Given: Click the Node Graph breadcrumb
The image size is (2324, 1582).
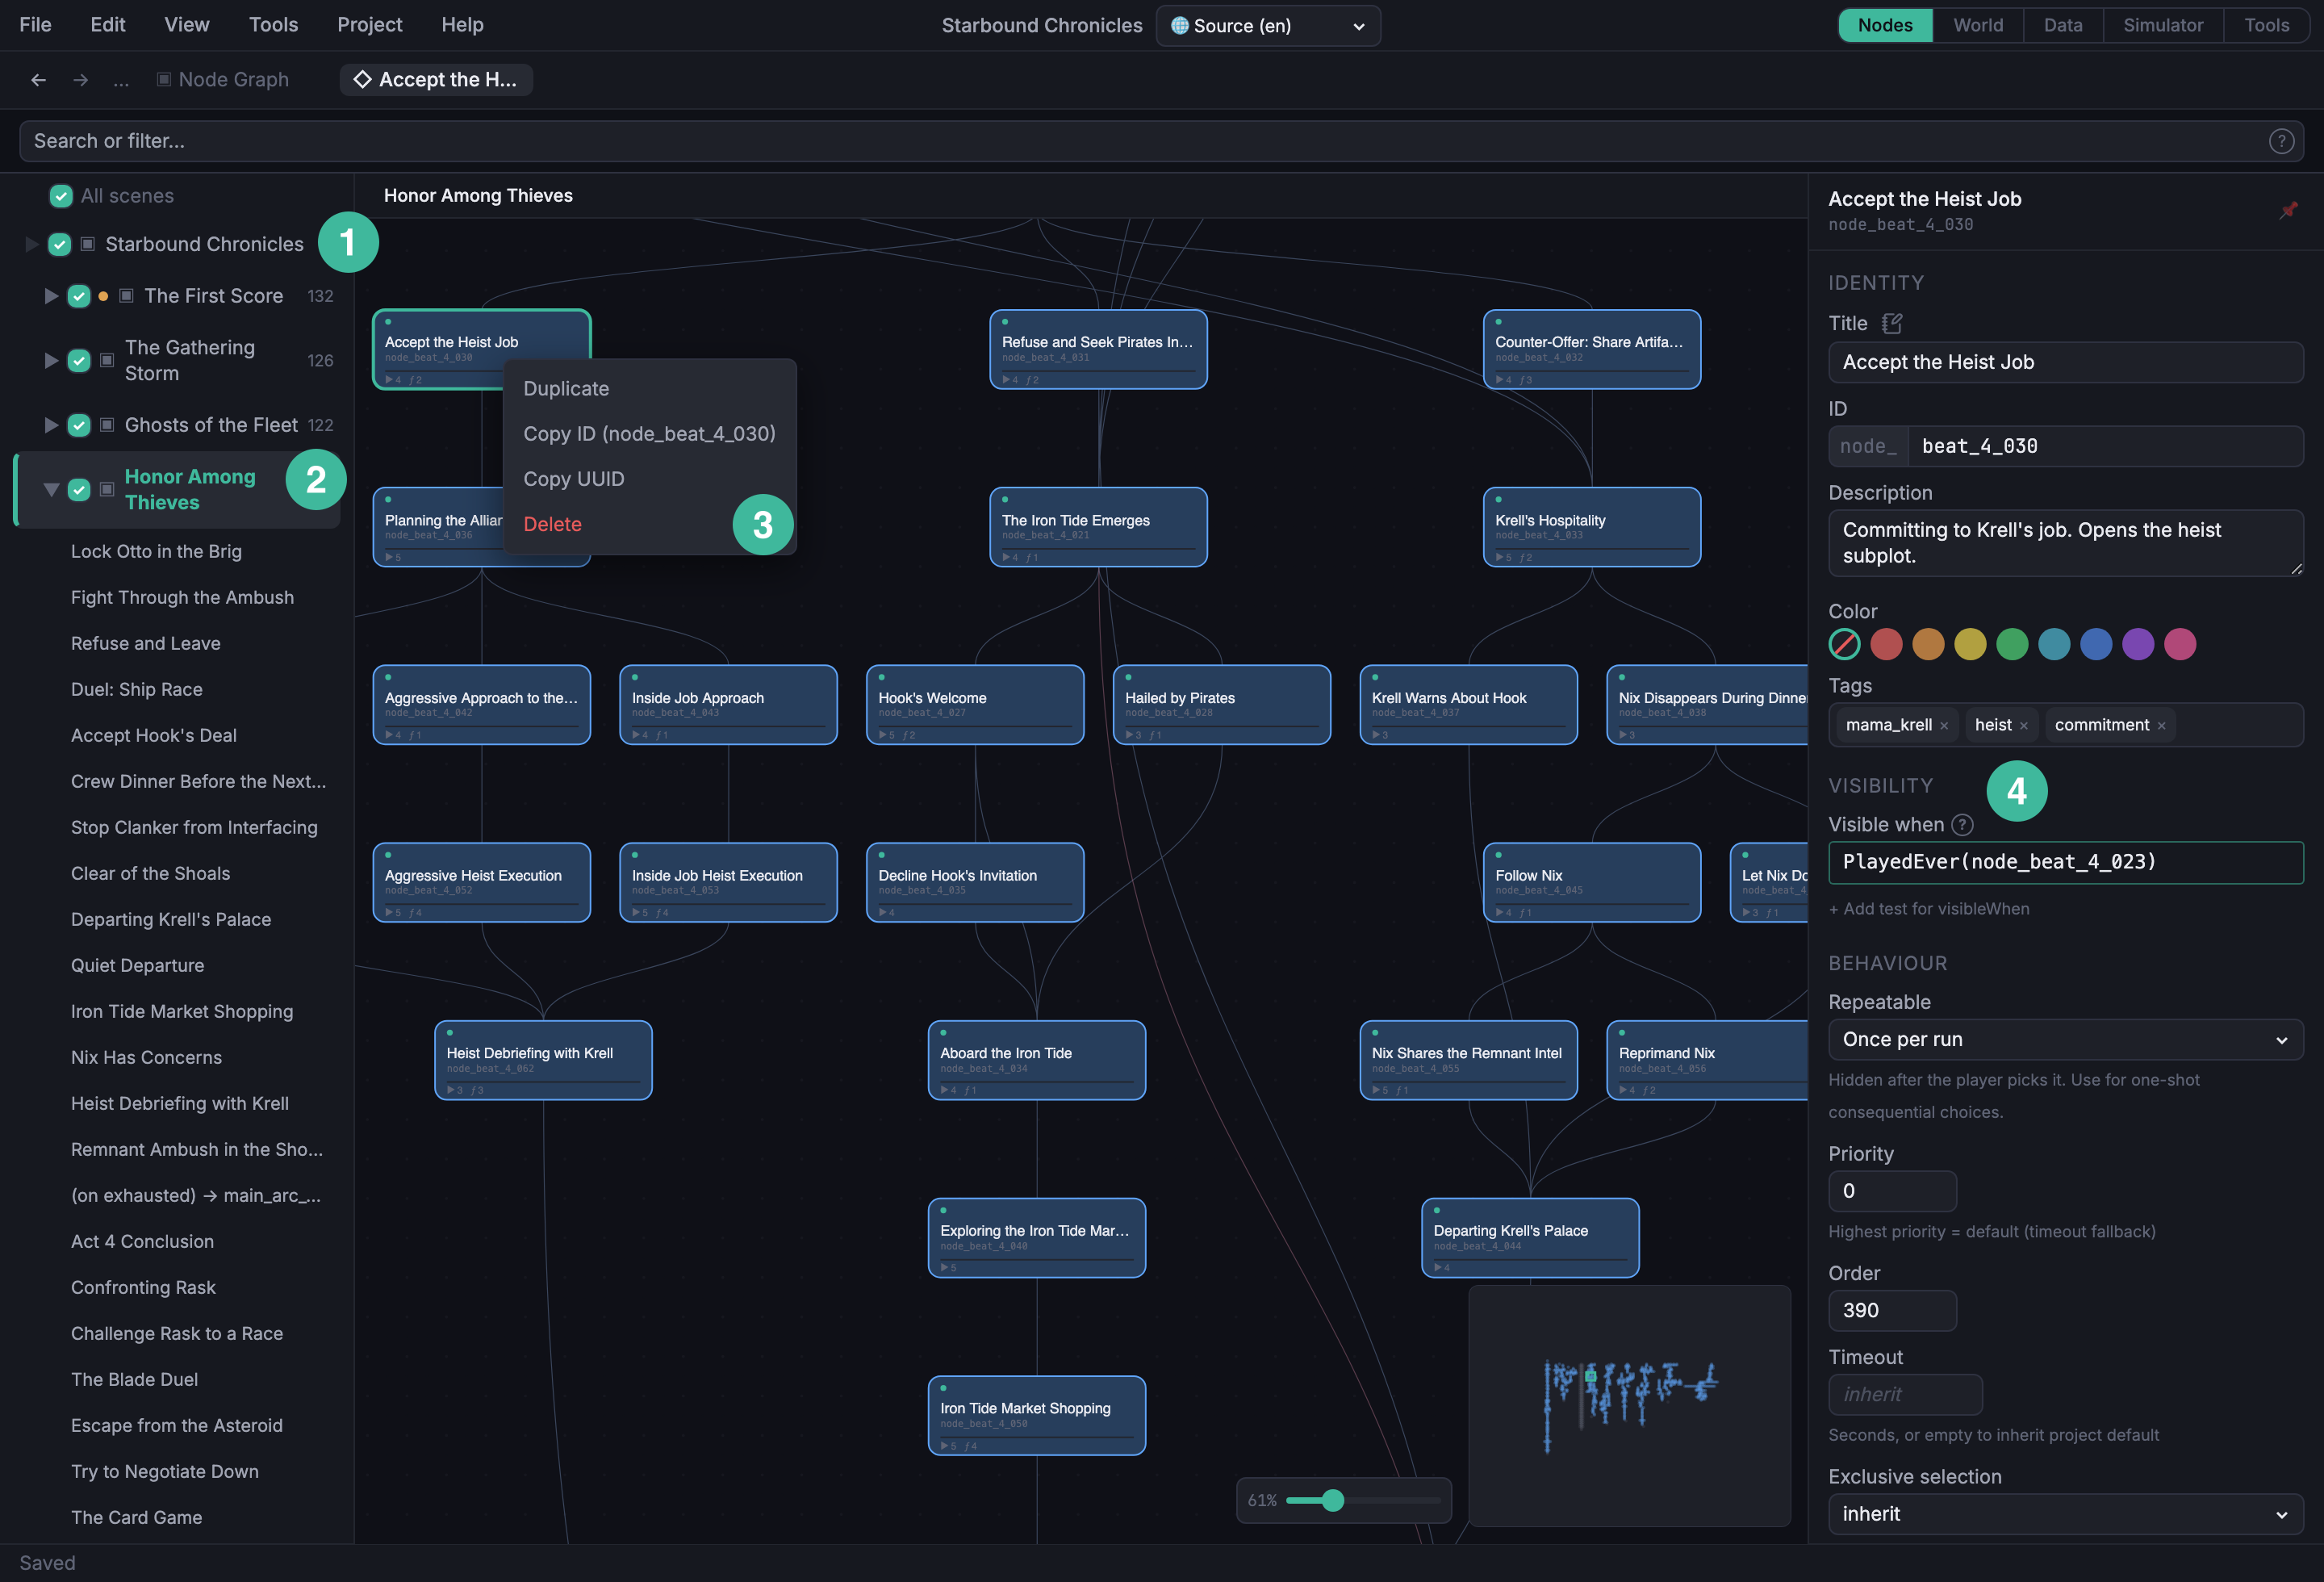Looking at the screenshot, I should 223,80.
